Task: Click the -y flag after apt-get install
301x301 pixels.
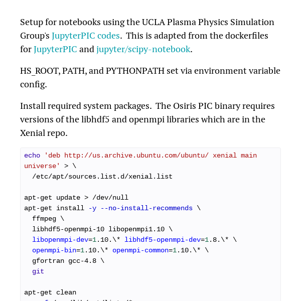Action: 92,208
